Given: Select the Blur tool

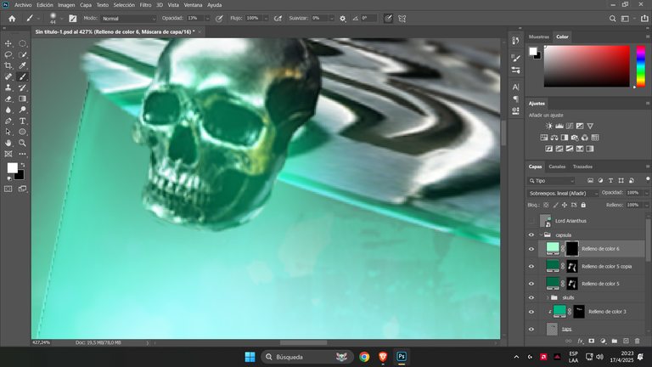Looking at the screenshot, I should tap(8, 110).
